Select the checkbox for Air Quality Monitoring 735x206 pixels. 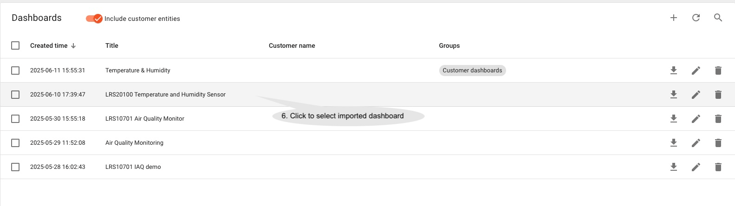click(x=15, y=143)
